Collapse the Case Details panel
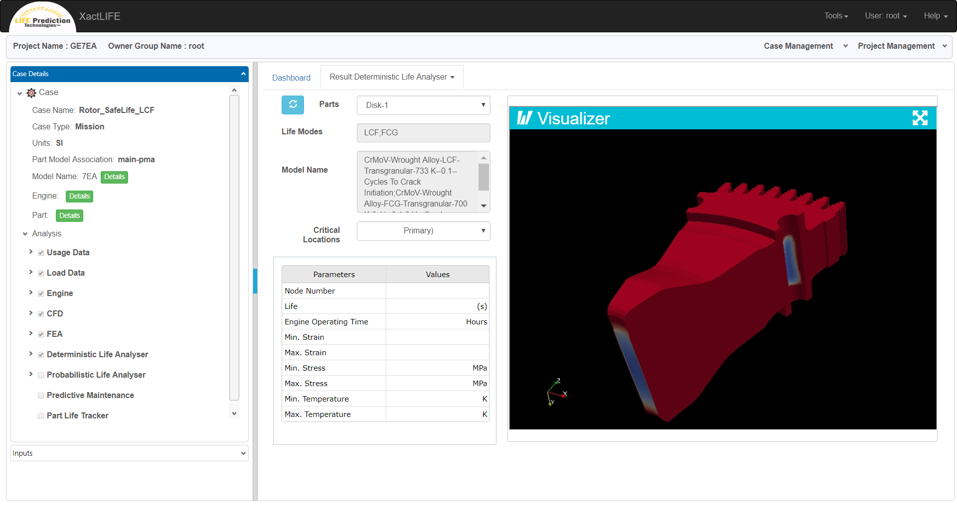This screenshot has height=505, width=957. pos(243,74)
